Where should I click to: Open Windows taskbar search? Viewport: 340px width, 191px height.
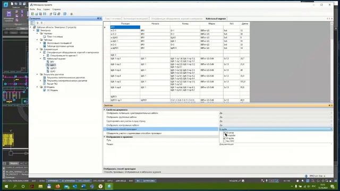[x=15, y=186]
